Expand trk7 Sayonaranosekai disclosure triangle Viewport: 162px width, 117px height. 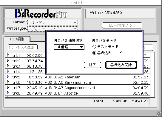click(x=8, y=87)
